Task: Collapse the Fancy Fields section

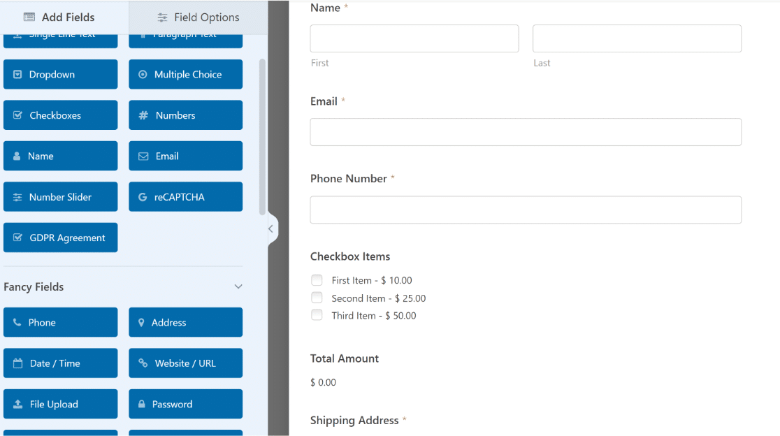Action: pyautogui.click(x=238, y=286)
